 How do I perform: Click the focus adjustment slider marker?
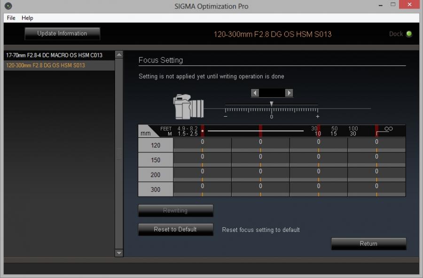pos(271,104)
